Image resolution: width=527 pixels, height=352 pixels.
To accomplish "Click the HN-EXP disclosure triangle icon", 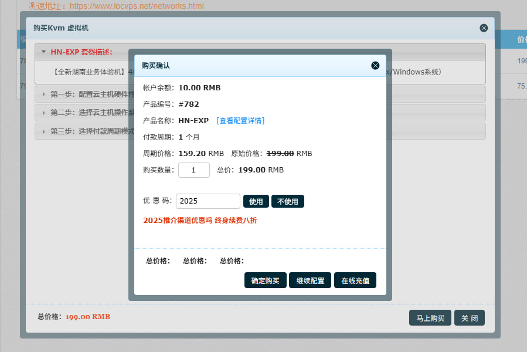I will [x=43, y=51].
